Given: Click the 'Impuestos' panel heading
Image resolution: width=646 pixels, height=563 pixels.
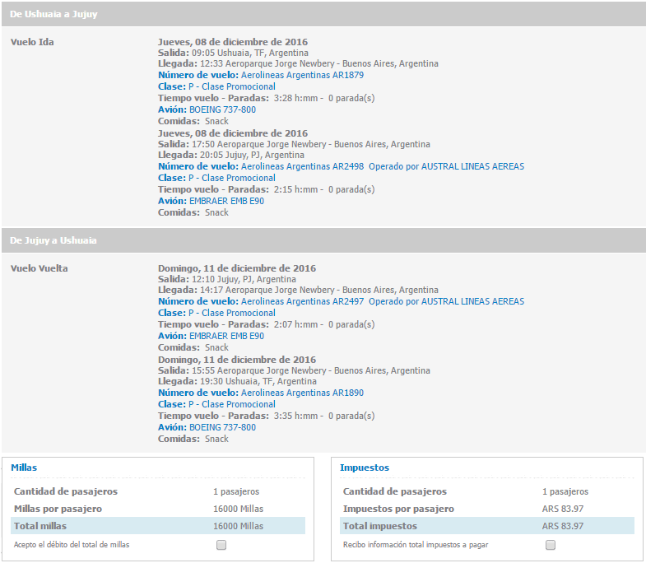Looking at the screenshot, I should point(365,468).
